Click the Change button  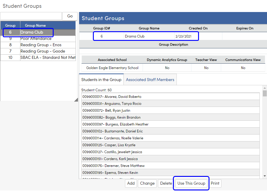pos(147,183)
